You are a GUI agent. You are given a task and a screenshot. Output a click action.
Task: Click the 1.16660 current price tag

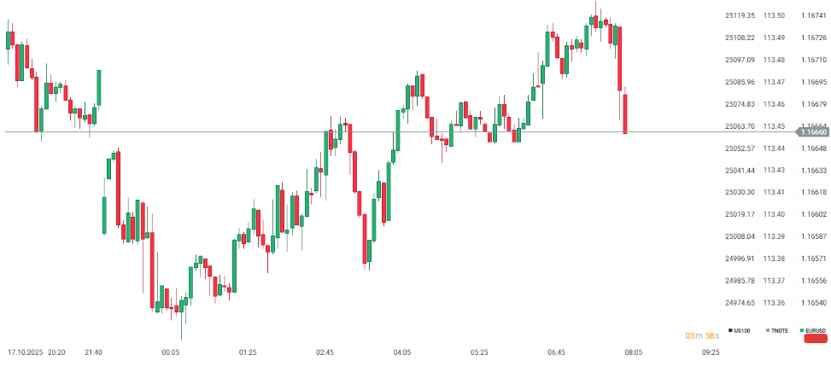pyautogui.click(x=813, y=132)
